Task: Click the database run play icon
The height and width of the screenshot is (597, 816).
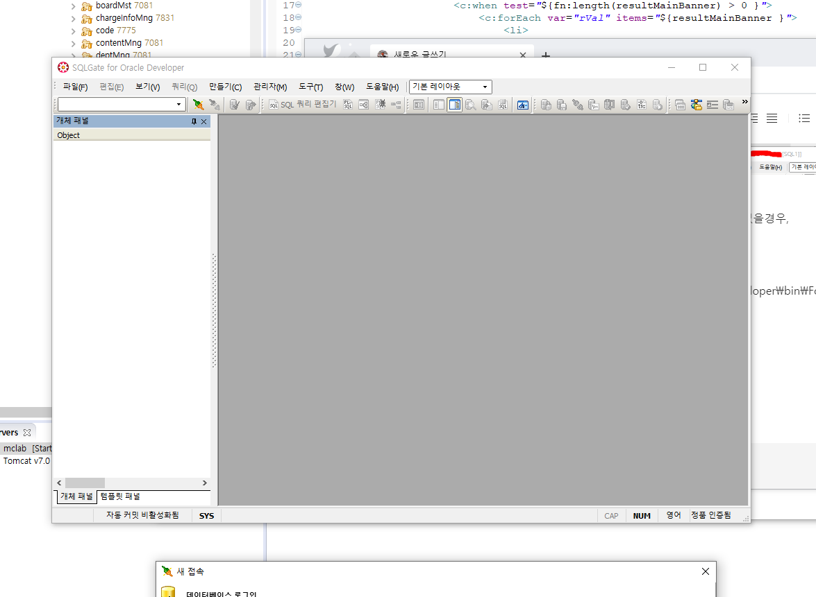Action: click(658, 105)
